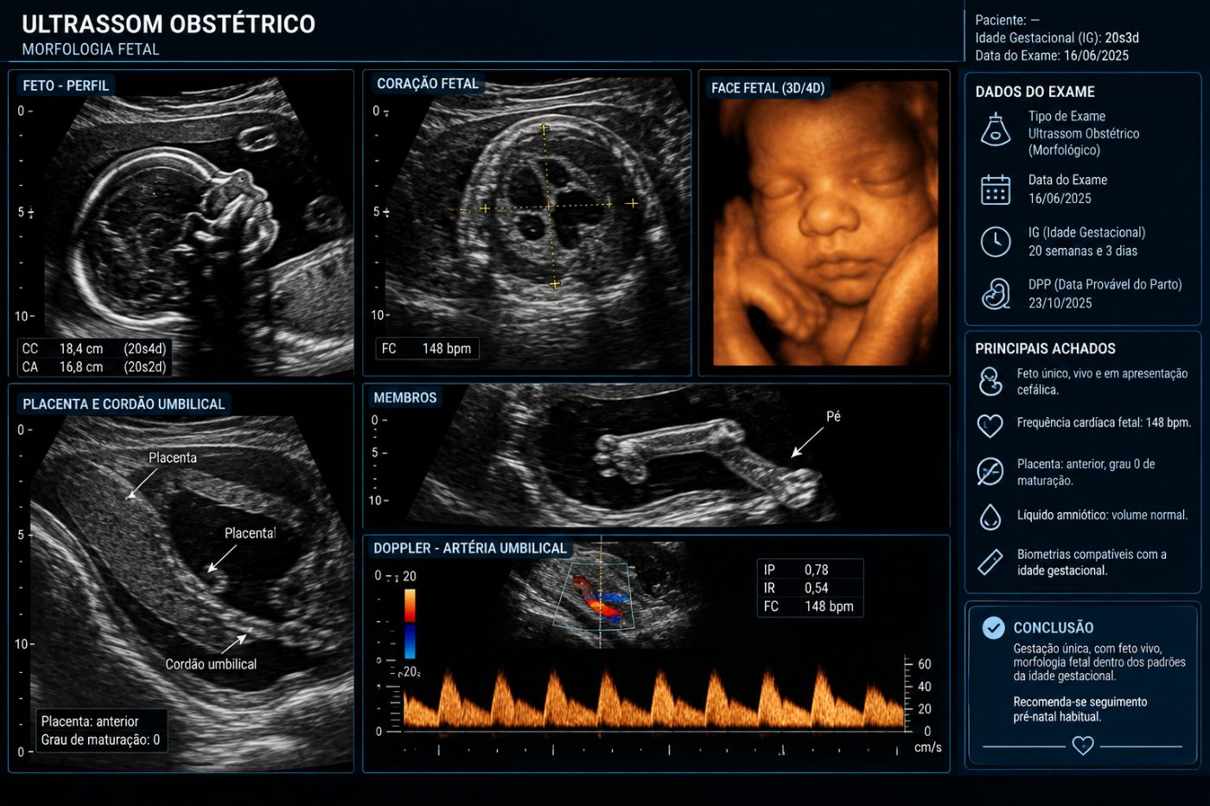Click the 'Pé' annotation in Membros image

[x=833, y=416]
